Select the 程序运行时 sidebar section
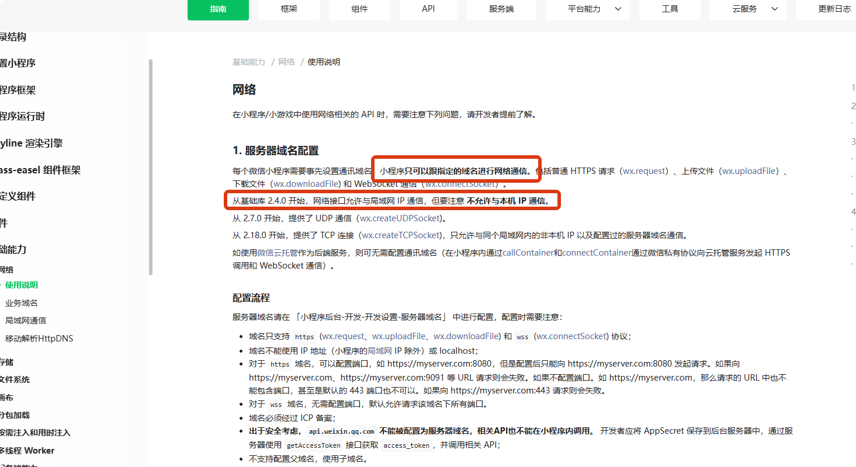 [x=22, y=116]
